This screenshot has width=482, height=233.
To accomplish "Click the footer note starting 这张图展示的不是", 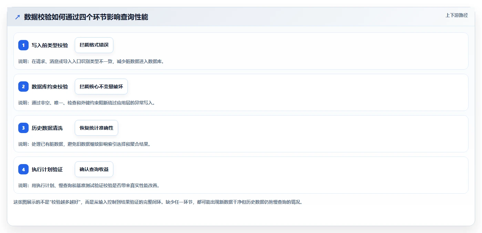I will click(x=158, y=202).
